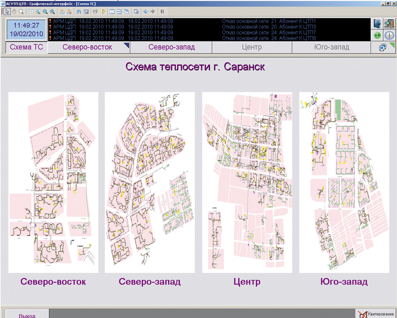Click the clock icon button

point(389,35)
